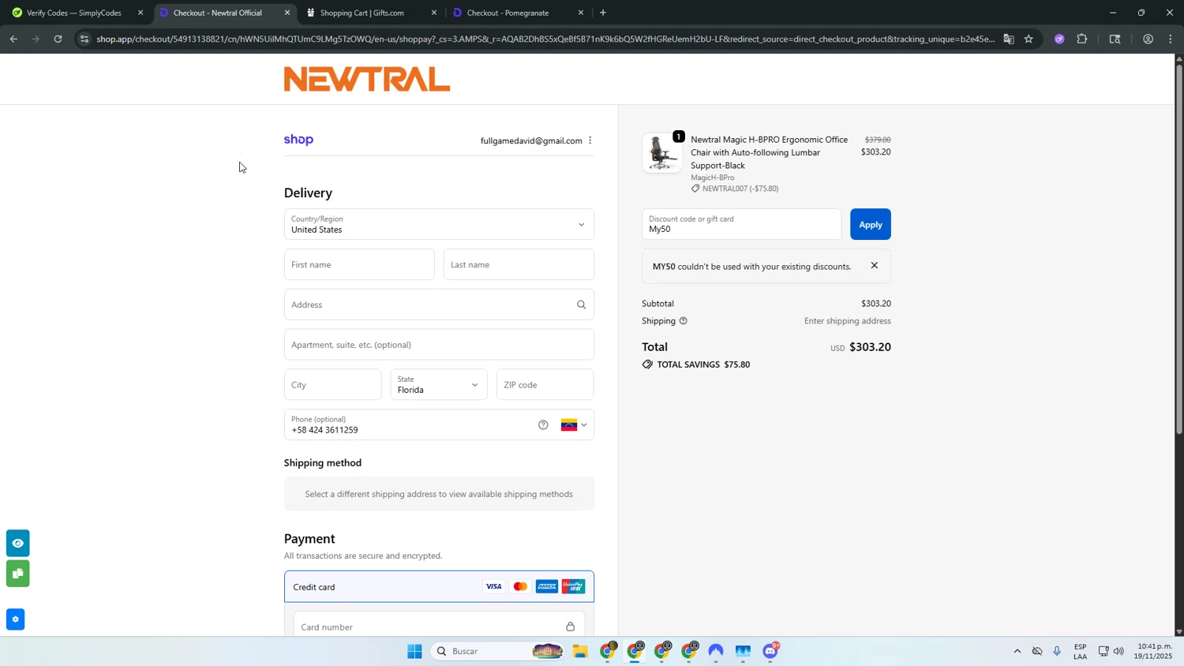Click the Newtral brand logo
1184x666 pixels.
[x=367, y=79]
